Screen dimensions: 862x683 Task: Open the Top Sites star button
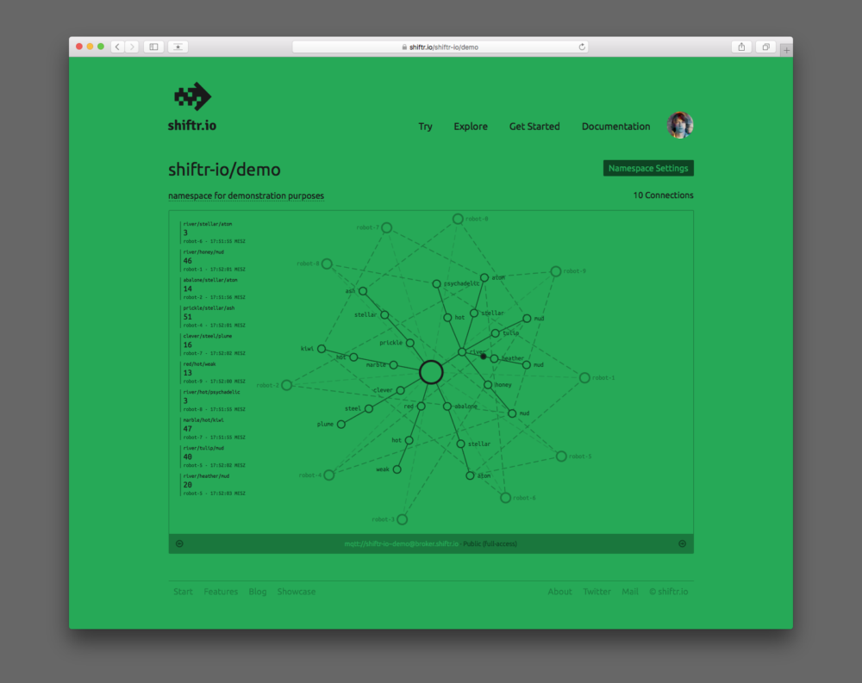pos(178,47)
